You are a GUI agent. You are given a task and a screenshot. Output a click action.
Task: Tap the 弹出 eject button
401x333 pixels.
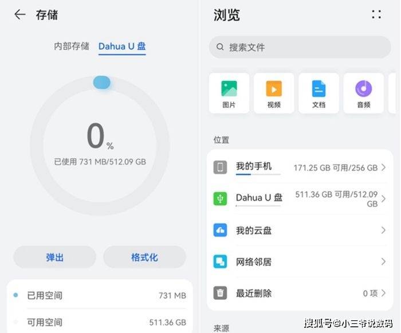55,257
